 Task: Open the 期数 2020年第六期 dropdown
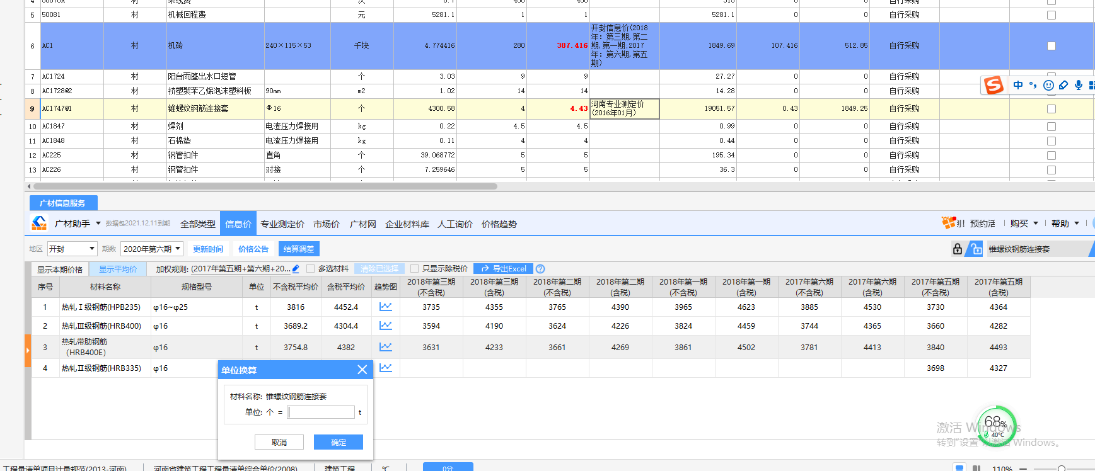click(x=152, y=249)
